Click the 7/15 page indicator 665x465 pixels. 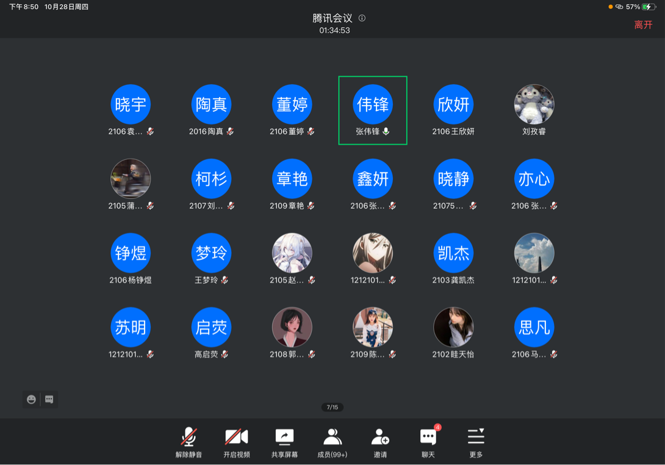click(332, 407)
